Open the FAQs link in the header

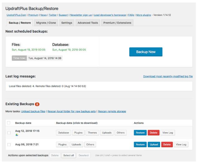tap(131, 15)
